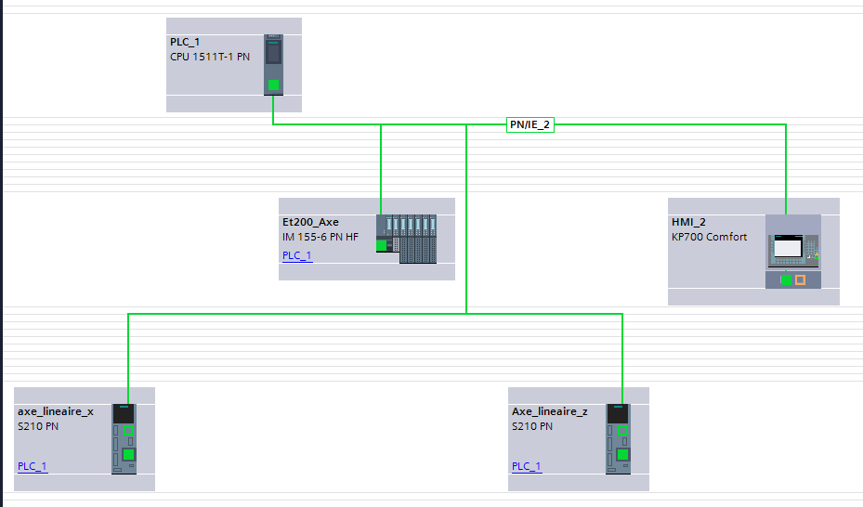Viewport: 863px width, 507px height.
Task: Click the green PROFINET port on Et200_Axe
Action: click(381, 245)
